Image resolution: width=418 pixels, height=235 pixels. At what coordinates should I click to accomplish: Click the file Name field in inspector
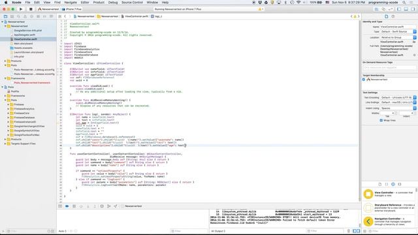(x=398, y=27)
